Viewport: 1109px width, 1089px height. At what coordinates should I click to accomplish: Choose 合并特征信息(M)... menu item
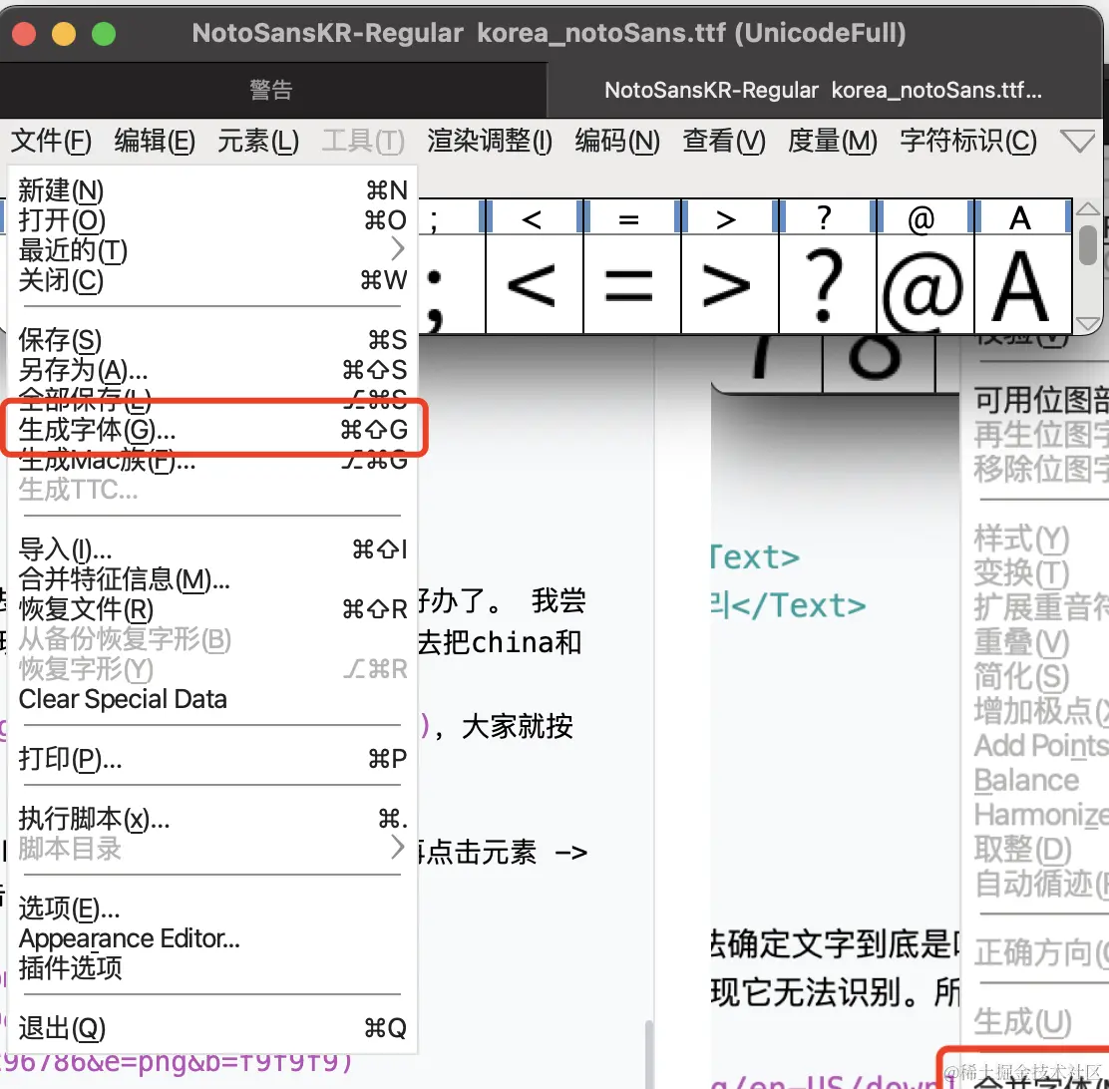(x=212, y=579)
